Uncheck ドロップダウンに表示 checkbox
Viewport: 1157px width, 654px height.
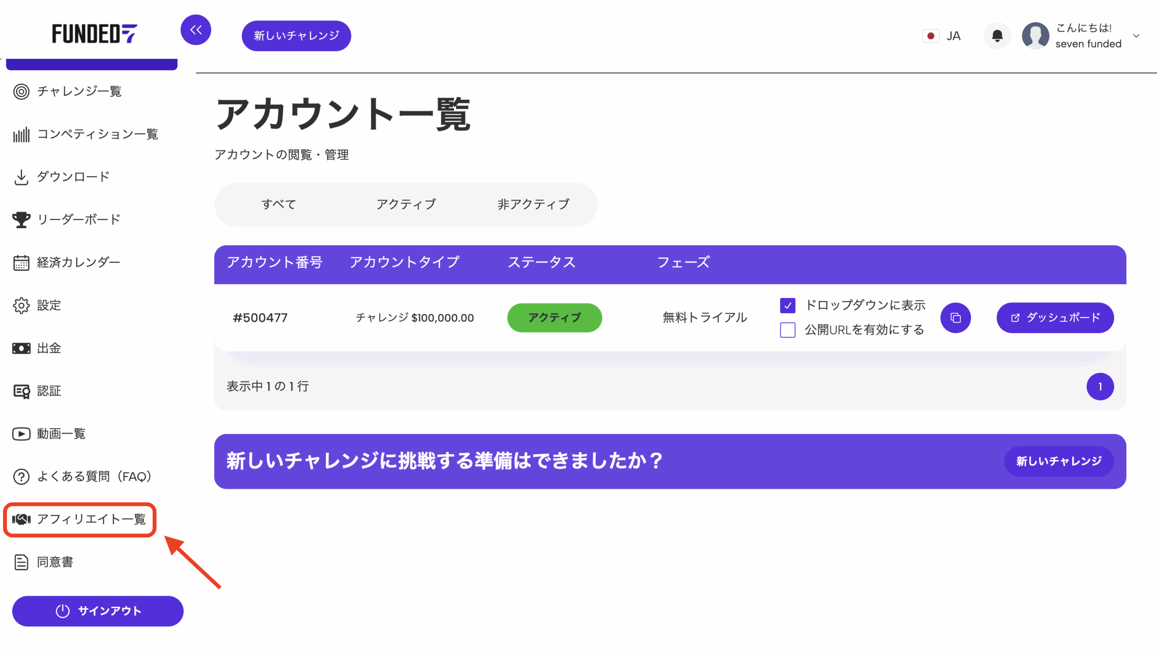point(787,306)
